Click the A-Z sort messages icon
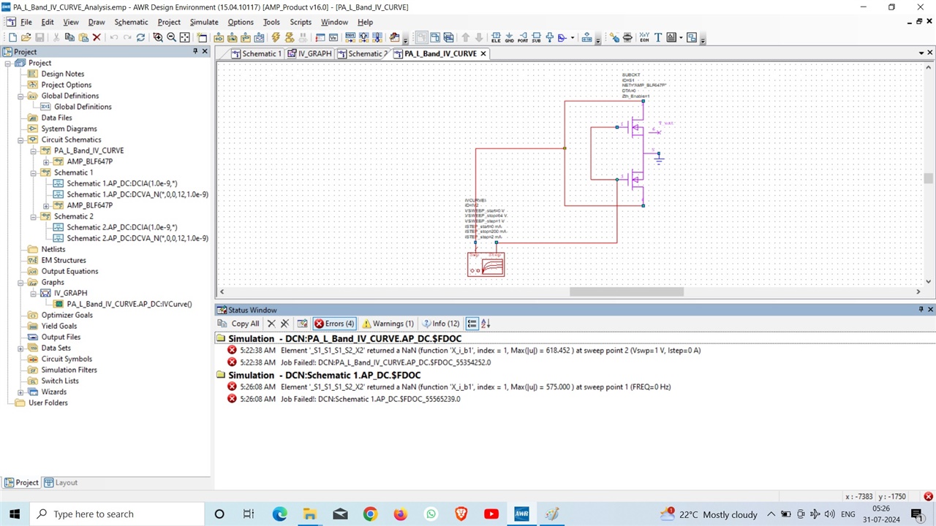This screenshot has width=936, height=526. click(x=486, y=324)
